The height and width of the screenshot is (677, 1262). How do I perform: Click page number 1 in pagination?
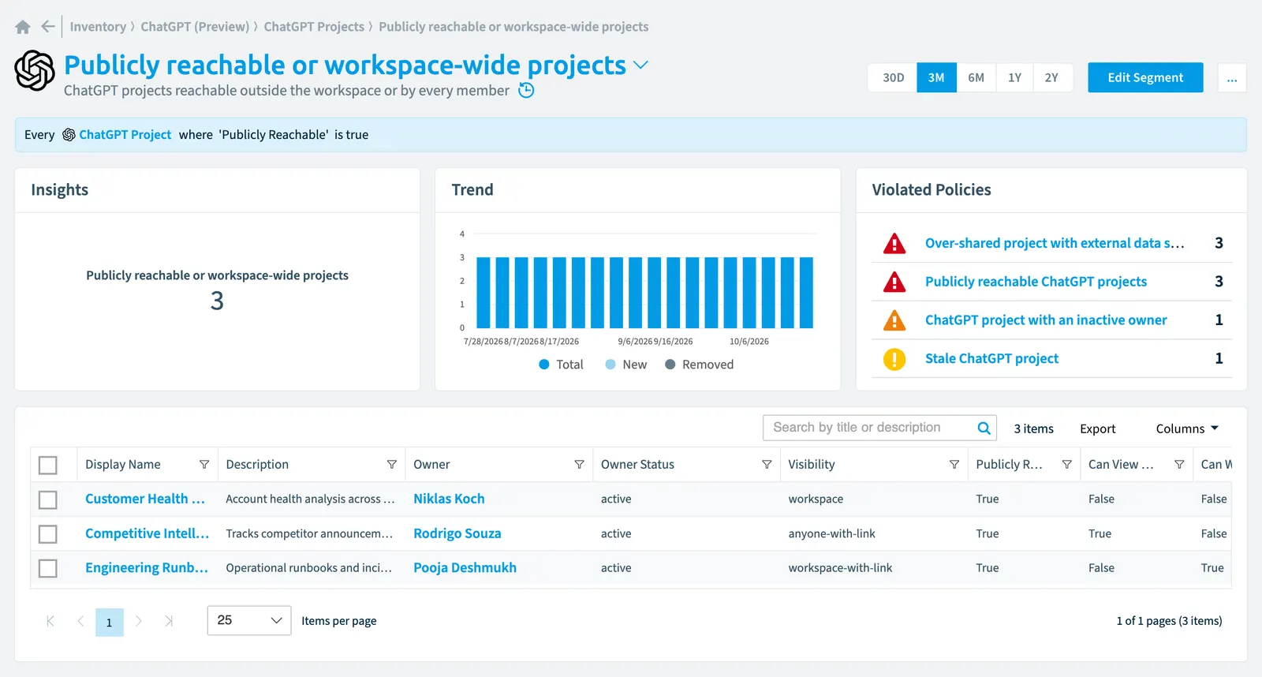point(110,623)
